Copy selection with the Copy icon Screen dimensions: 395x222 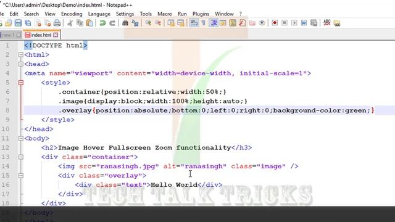[80, 23]
